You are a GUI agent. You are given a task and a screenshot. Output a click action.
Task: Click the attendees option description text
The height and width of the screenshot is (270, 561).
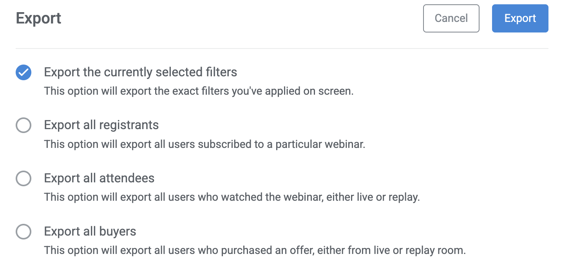pos(232,197)
